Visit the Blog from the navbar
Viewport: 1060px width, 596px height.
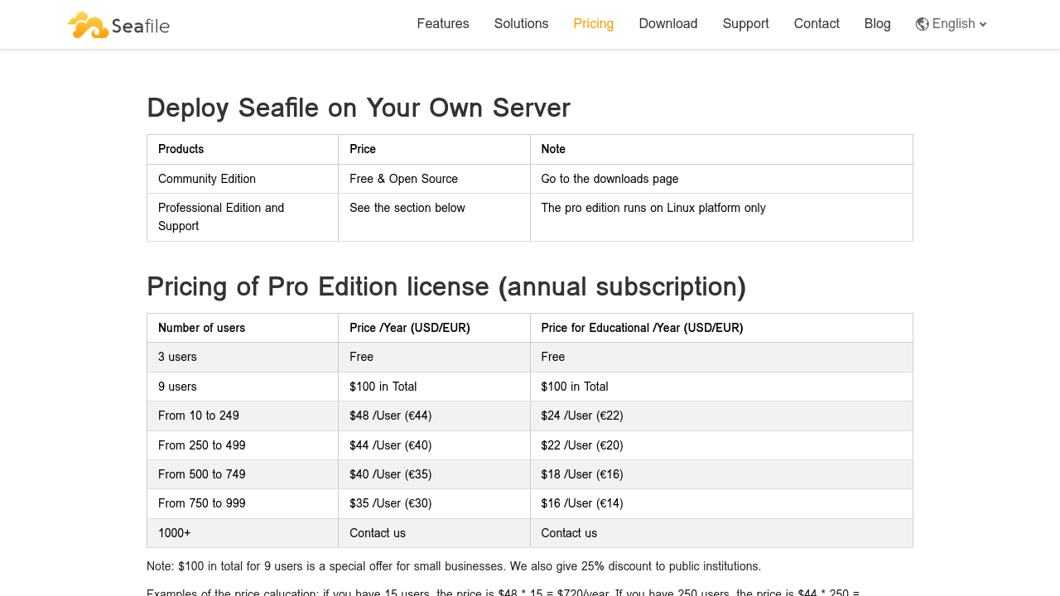click(877, 24)
